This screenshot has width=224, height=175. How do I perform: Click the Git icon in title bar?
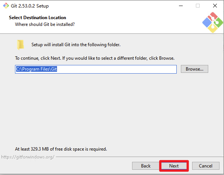[6, 6]
